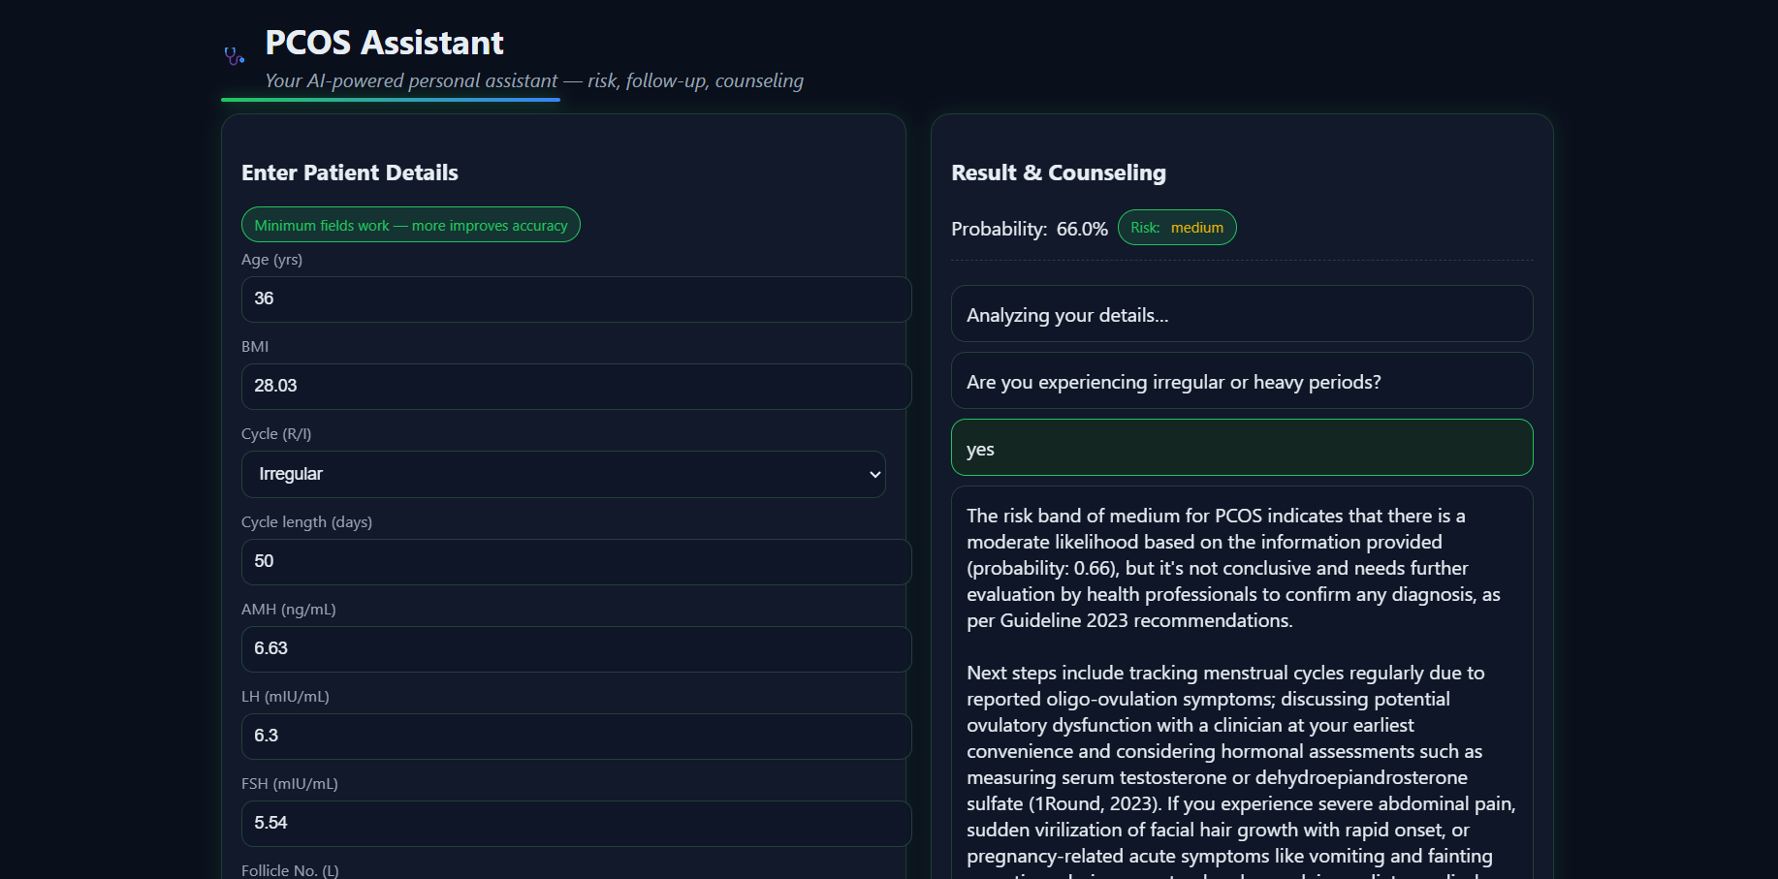Click the PCOS Assistant title
This screenshot has height=879, width=1778.
[384, 43]
